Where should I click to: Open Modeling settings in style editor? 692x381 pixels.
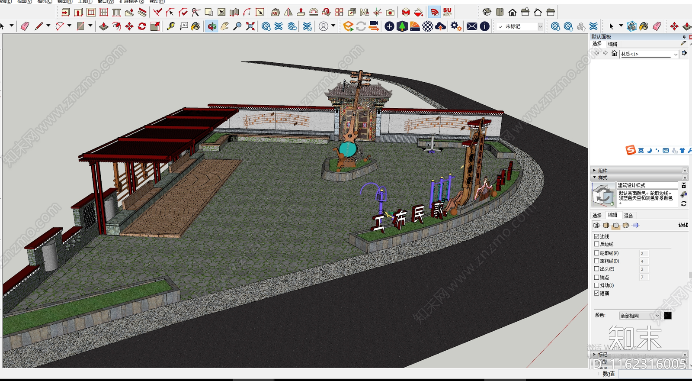(635, 225)
